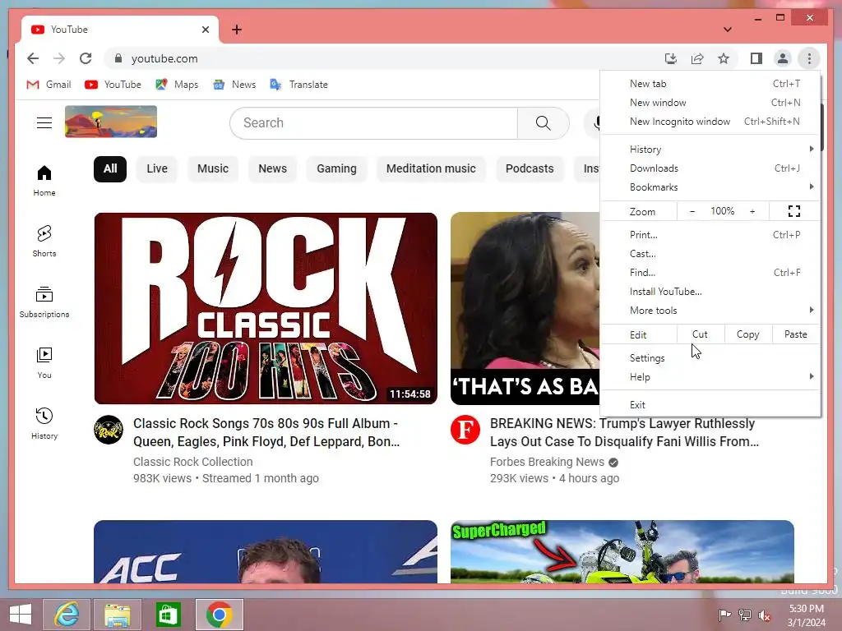The height and width of the screenshot is (631, 842).
Task: Open Translate bookmark
Action: 298,85
